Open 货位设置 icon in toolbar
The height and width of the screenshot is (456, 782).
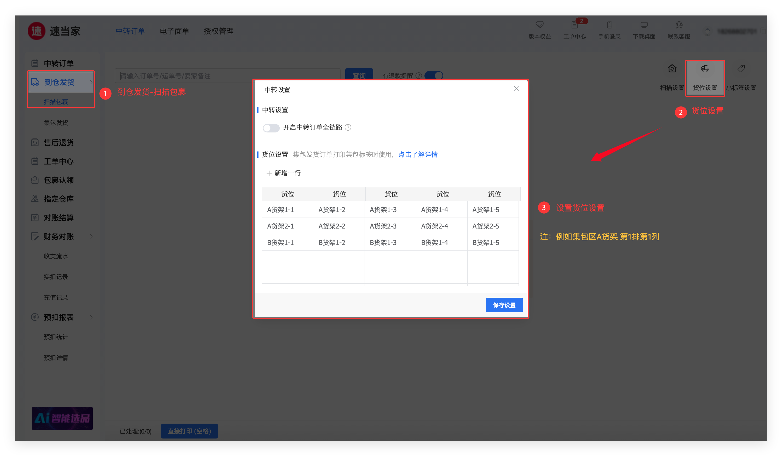point(705,69)
